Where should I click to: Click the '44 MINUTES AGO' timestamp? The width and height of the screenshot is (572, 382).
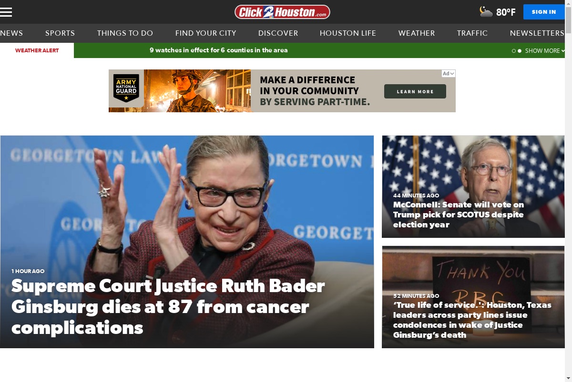pyautogui.click(x=416, y=196)
